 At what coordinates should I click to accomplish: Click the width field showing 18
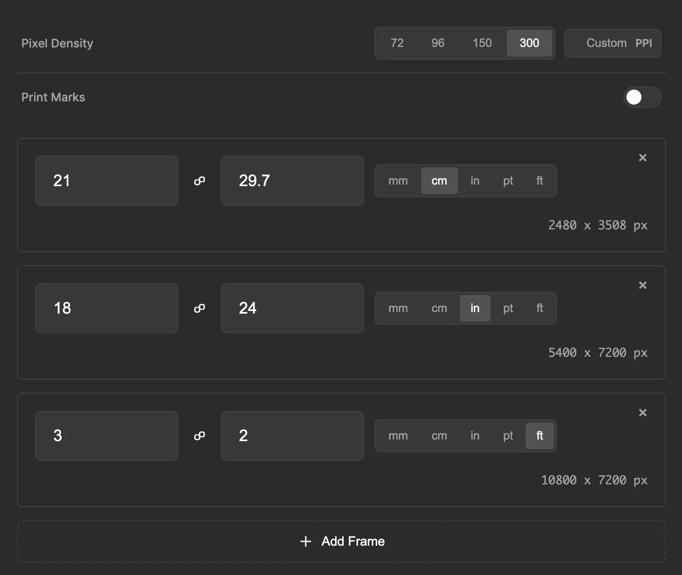[107, 308]
